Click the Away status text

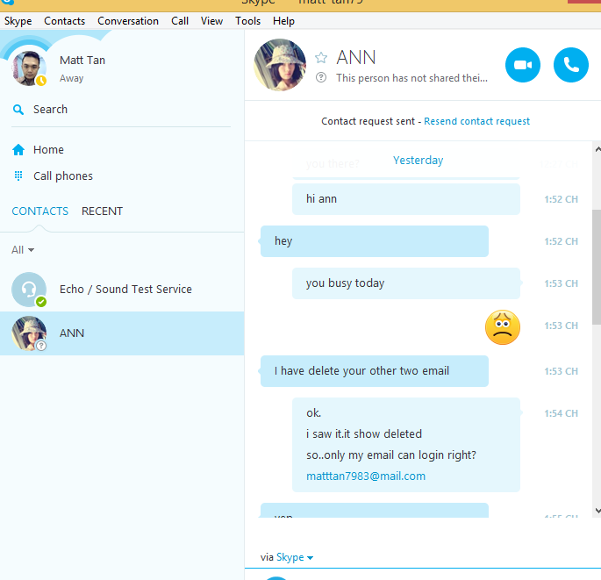[72, 78]
